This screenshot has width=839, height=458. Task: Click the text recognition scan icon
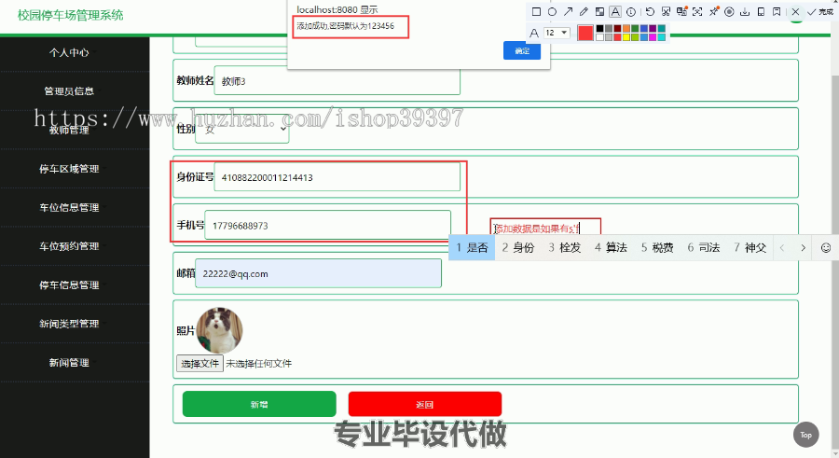(697, 12)
